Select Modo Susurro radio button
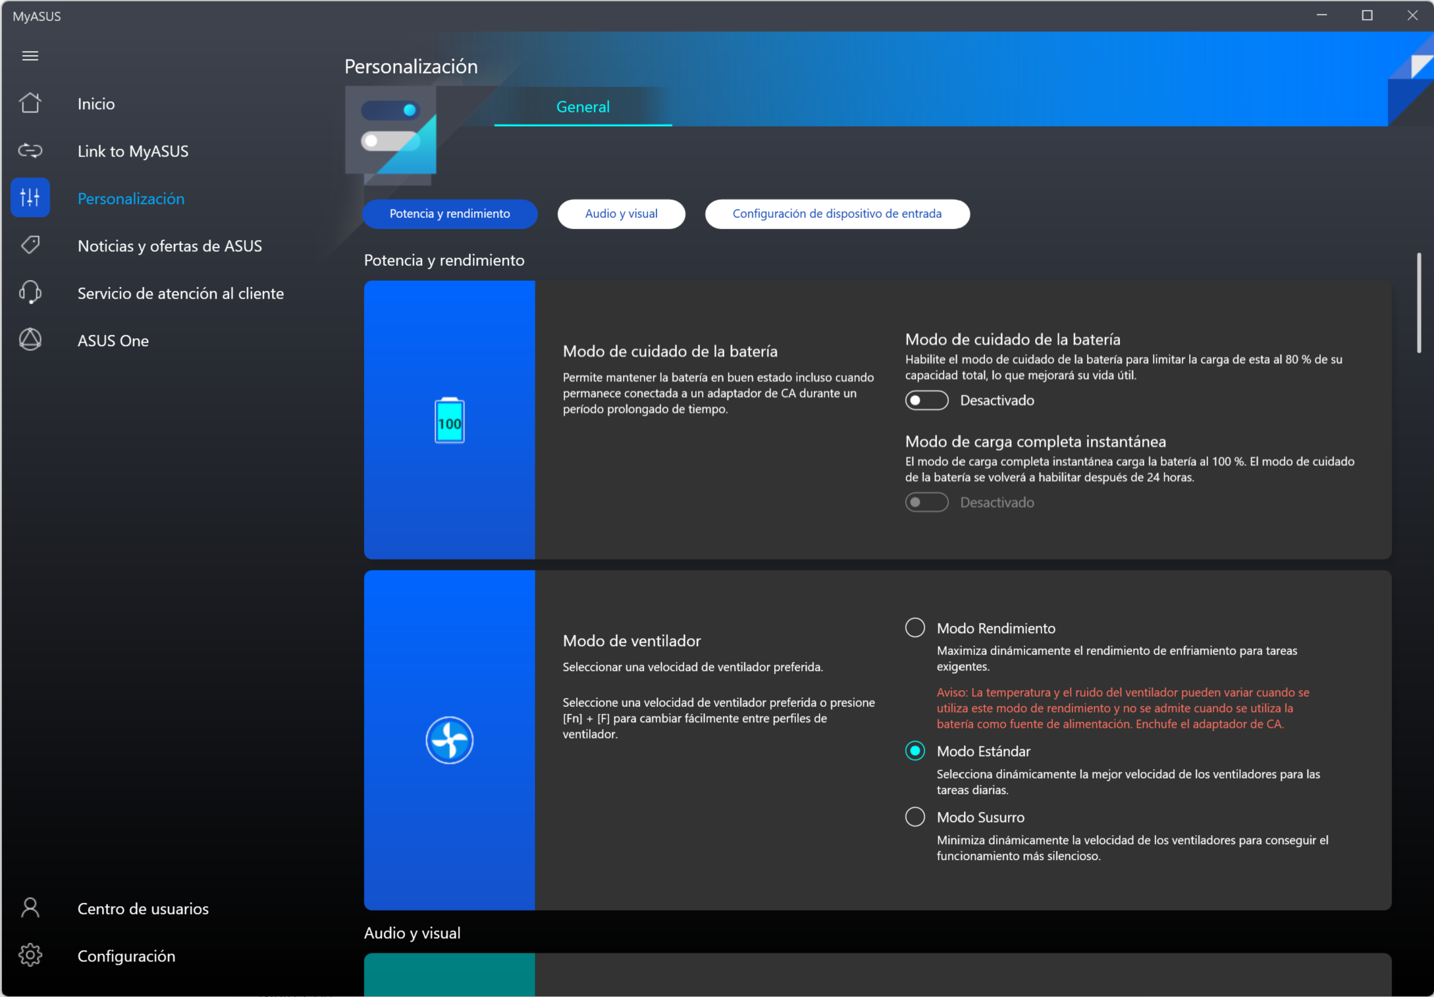This screenshot has width=1434, height=997. [x=915, y=817]
